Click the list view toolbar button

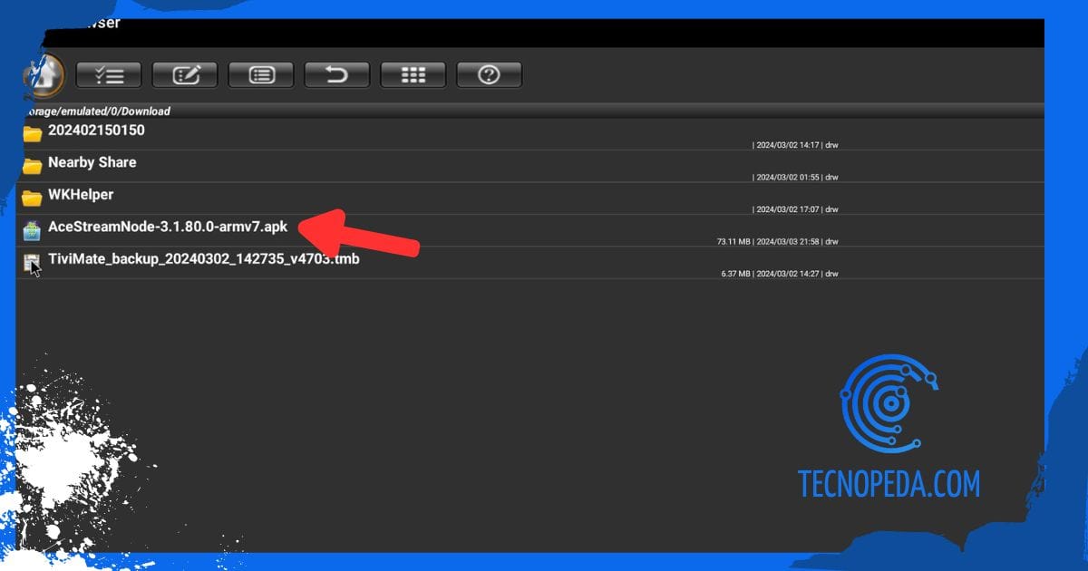tap(261, 74)
